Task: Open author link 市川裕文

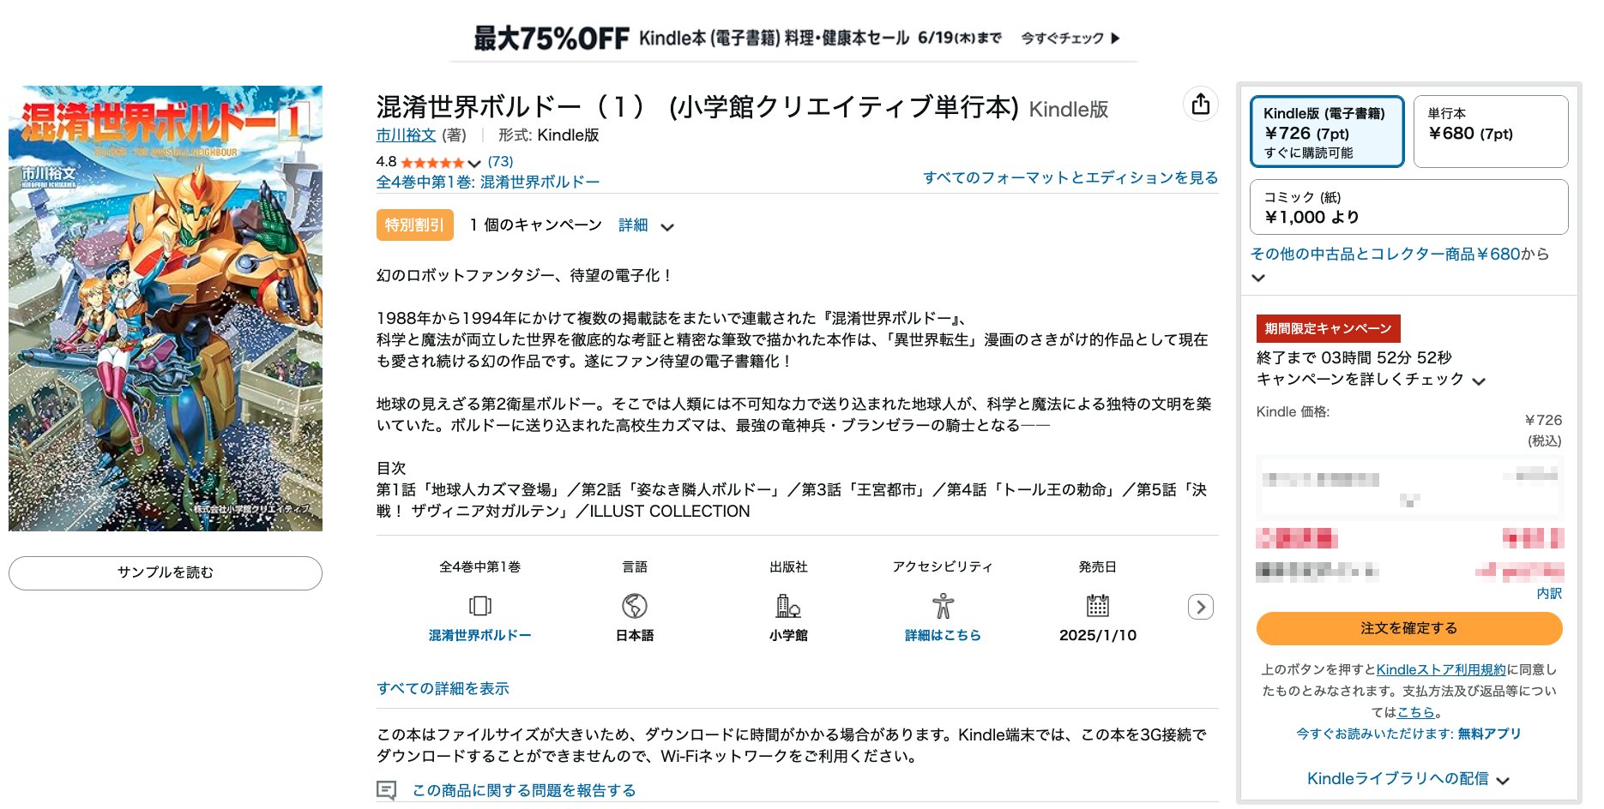Action: [406, 135]
